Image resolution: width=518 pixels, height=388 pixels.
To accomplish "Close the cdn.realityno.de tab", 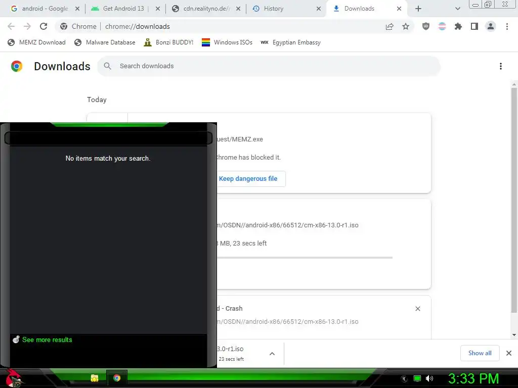I will point(238,9).
